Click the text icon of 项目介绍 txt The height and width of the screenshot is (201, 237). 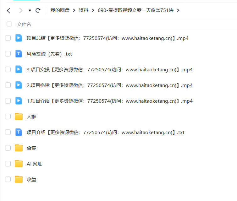pyautogui.click(x=19, y=132)
